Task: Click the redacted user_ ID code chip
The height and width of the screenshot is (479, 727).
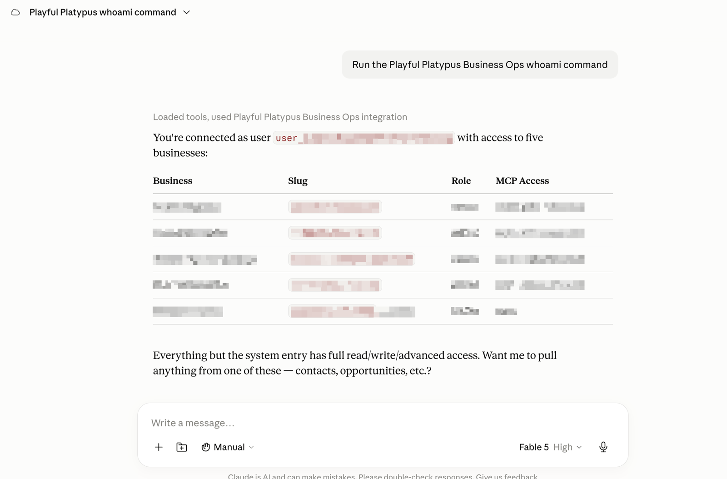Action: pyautogui.click(x=363, y=138)
